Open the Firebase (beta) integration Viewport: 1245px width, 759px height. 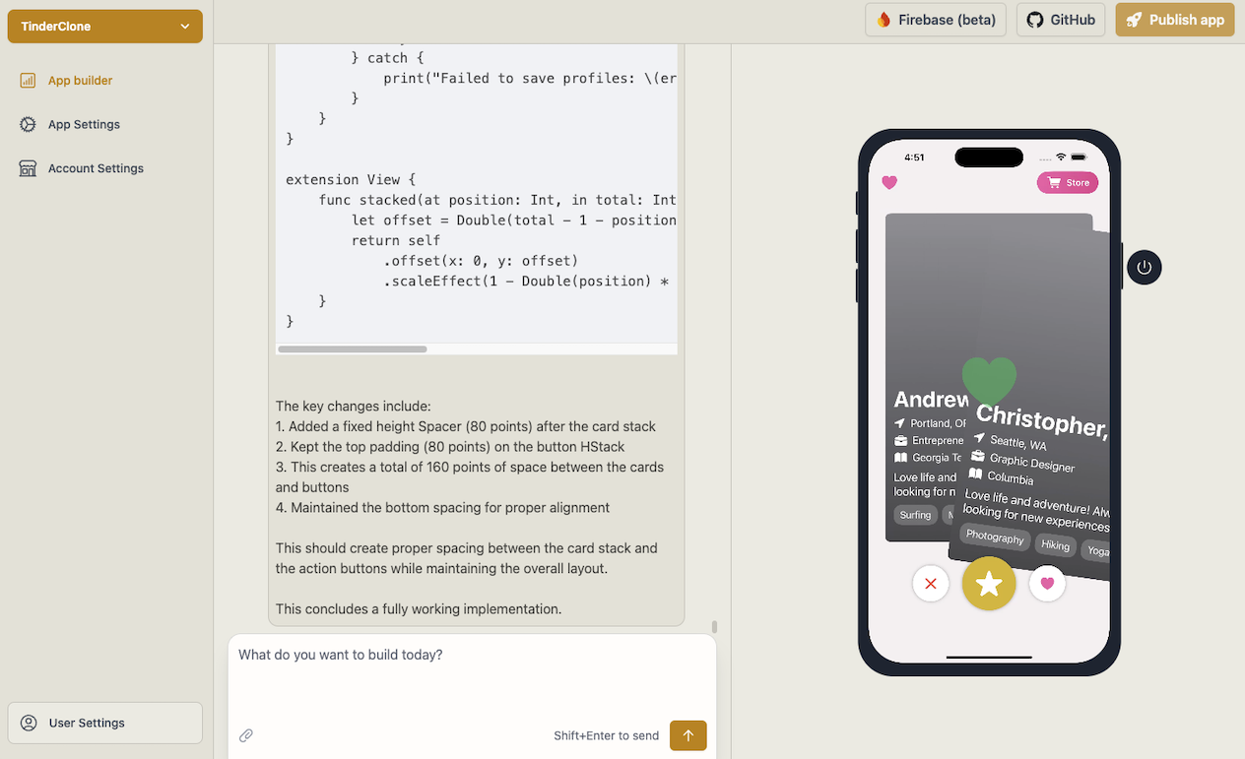pyautogui.click(x=885, y=19)
